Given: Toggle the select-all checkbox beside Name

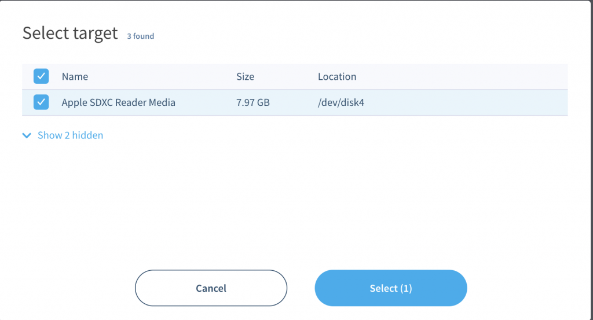Looking at the screenshot, I should pyautogui.click(x=41, y=76).
